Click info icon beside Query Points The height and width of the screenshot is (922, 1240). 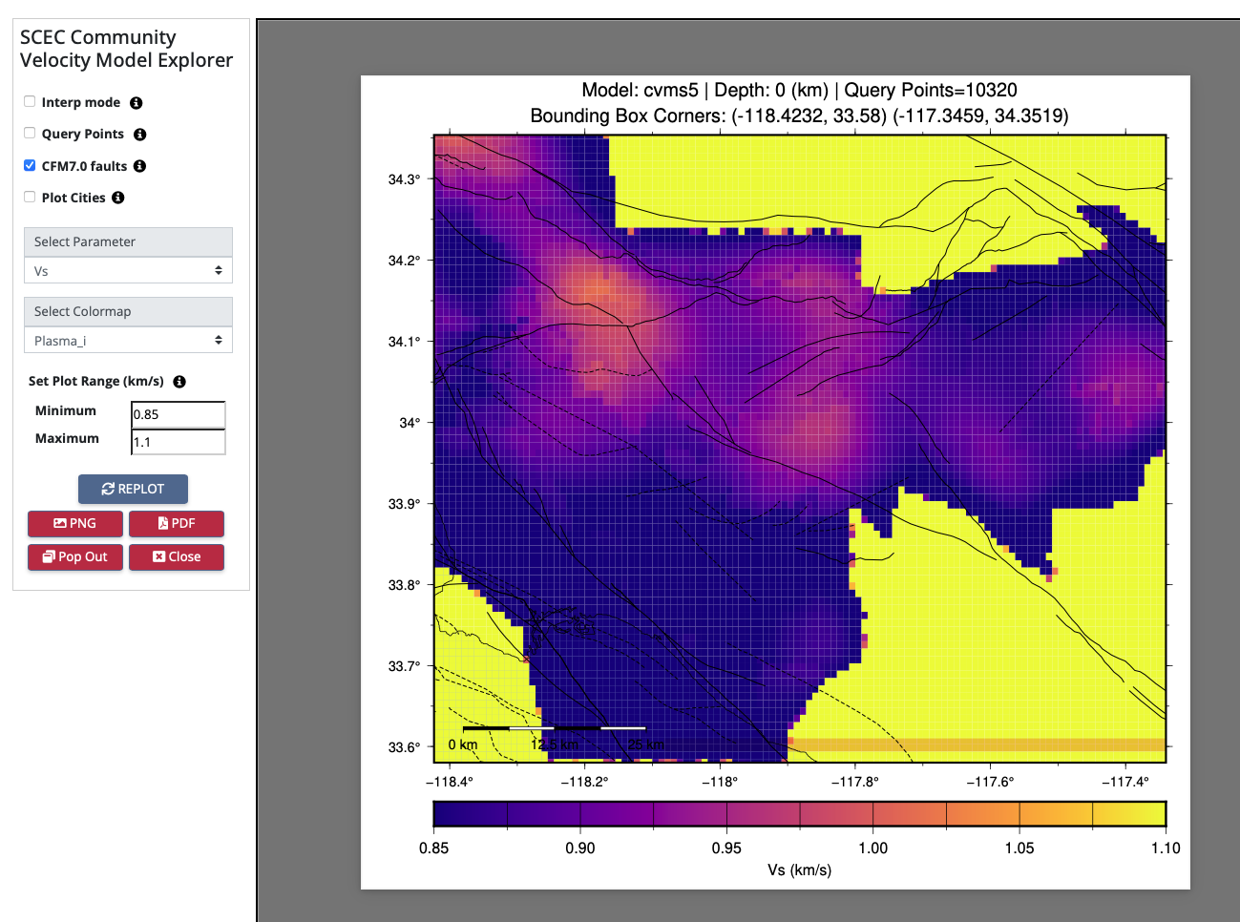(139, 135)
